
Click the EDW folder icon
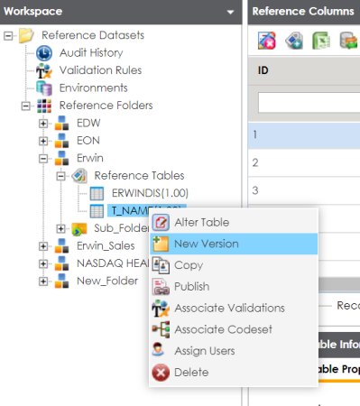[x=61, y=124]
